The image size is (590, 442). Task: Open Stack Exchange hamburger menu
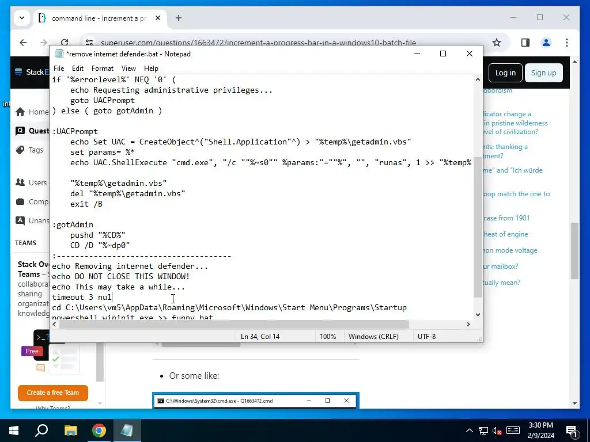pyautogui.click(x=18, y=72)
